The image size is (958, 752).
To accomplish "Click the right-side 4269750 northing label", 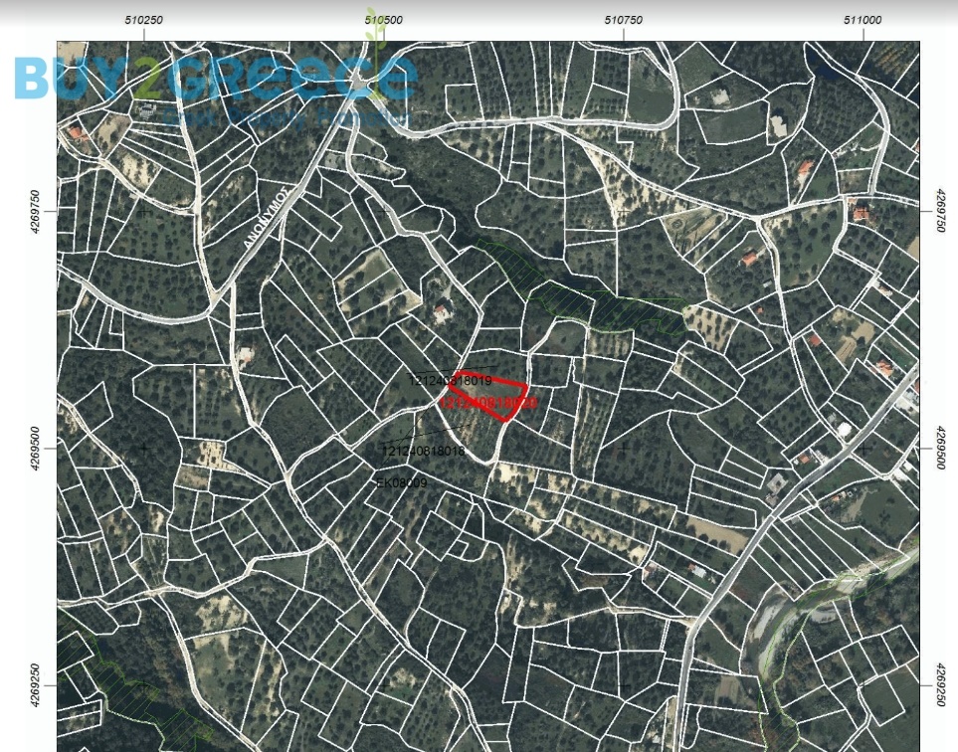I will click(940, 211).
